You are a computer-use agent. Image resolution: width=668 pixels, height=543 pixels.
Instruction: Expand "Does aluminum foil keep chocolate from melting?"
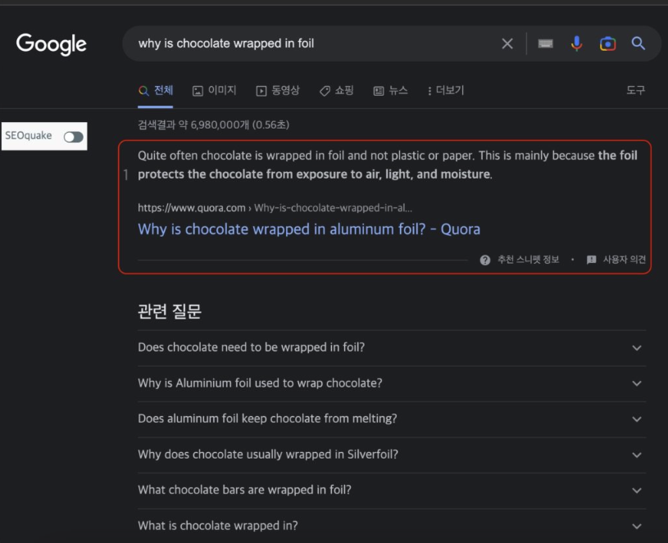click(637, 419)
